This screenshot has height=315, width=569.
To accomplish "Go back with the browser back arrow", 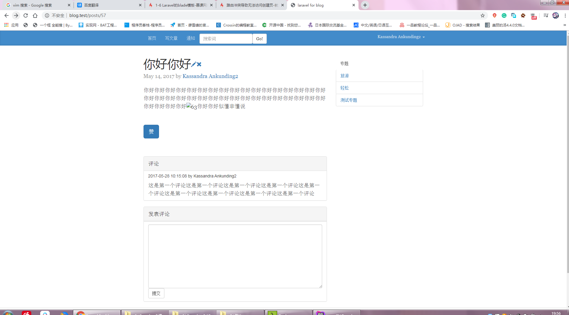I will pyautogui.click(x=7, y=15).
